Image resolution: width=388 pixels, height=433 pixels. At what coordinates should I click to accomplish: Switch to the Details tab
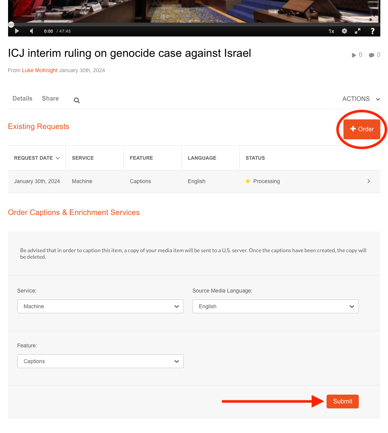(22, 98)
